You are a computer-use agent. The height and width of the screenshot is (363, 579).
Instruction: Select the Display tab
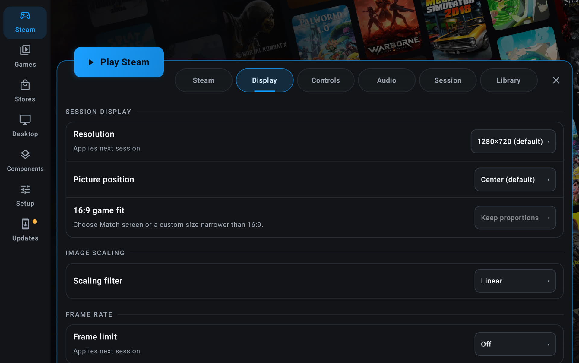click(x=264, y=80)
